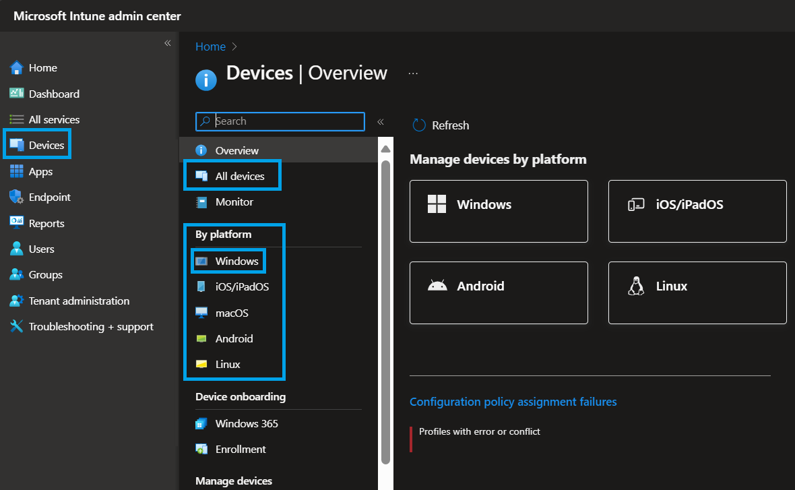The image size is (795, 490).
Task: Click the Windows platform tile
Action: point(499,211)
